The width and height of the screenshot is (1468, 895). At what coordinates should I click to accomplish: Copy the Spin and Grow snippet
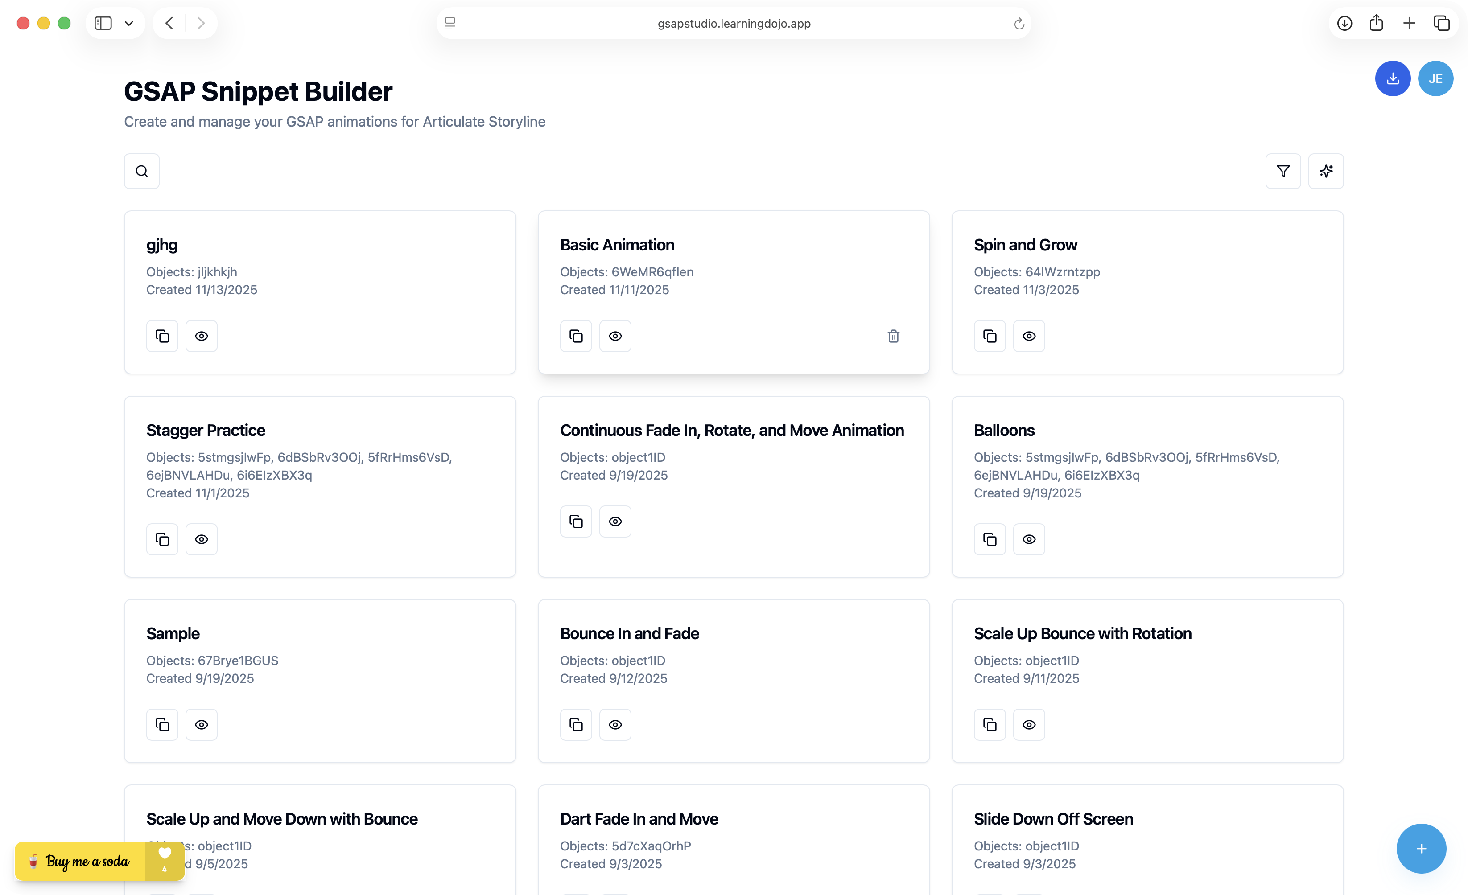[990, 337]
